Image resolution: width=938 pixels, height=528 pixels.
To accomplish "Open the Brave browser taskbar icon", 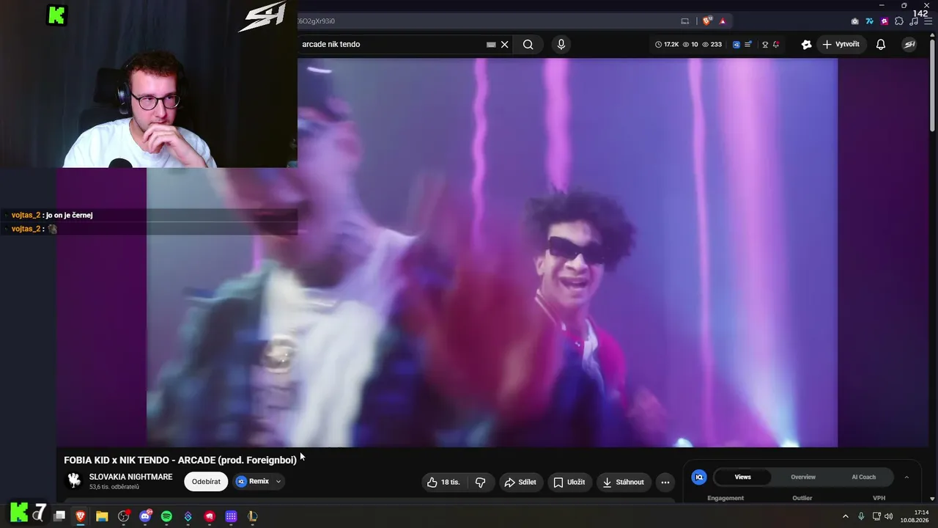I will click(x=81, y=516).
